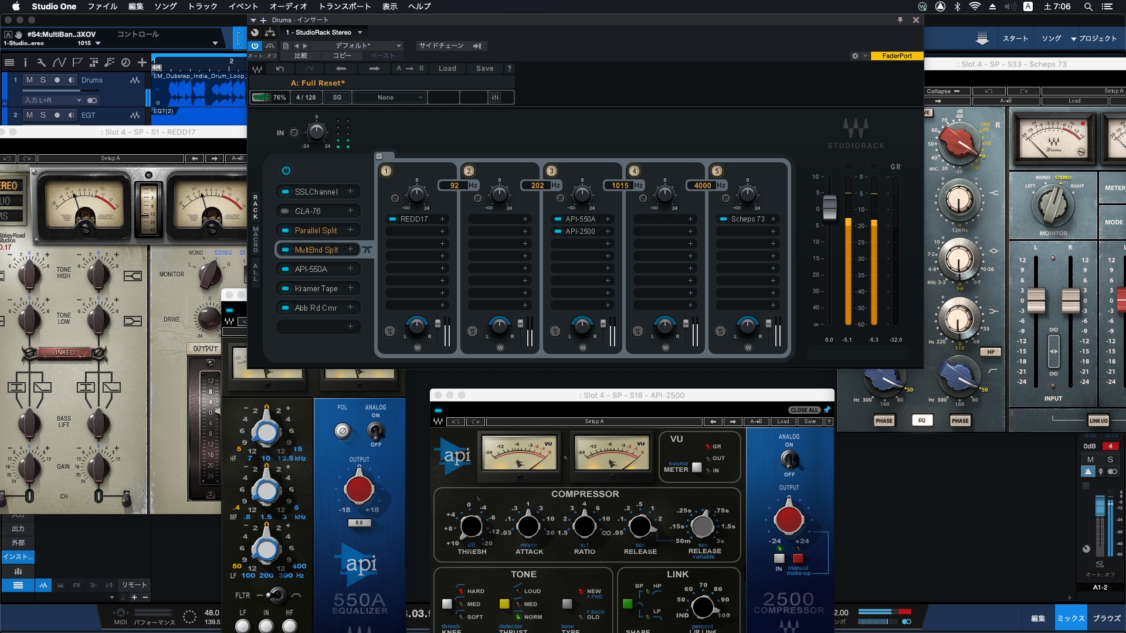Adjust the StudioRack output fader
1126x633 pixels.
tap(830, 209)
